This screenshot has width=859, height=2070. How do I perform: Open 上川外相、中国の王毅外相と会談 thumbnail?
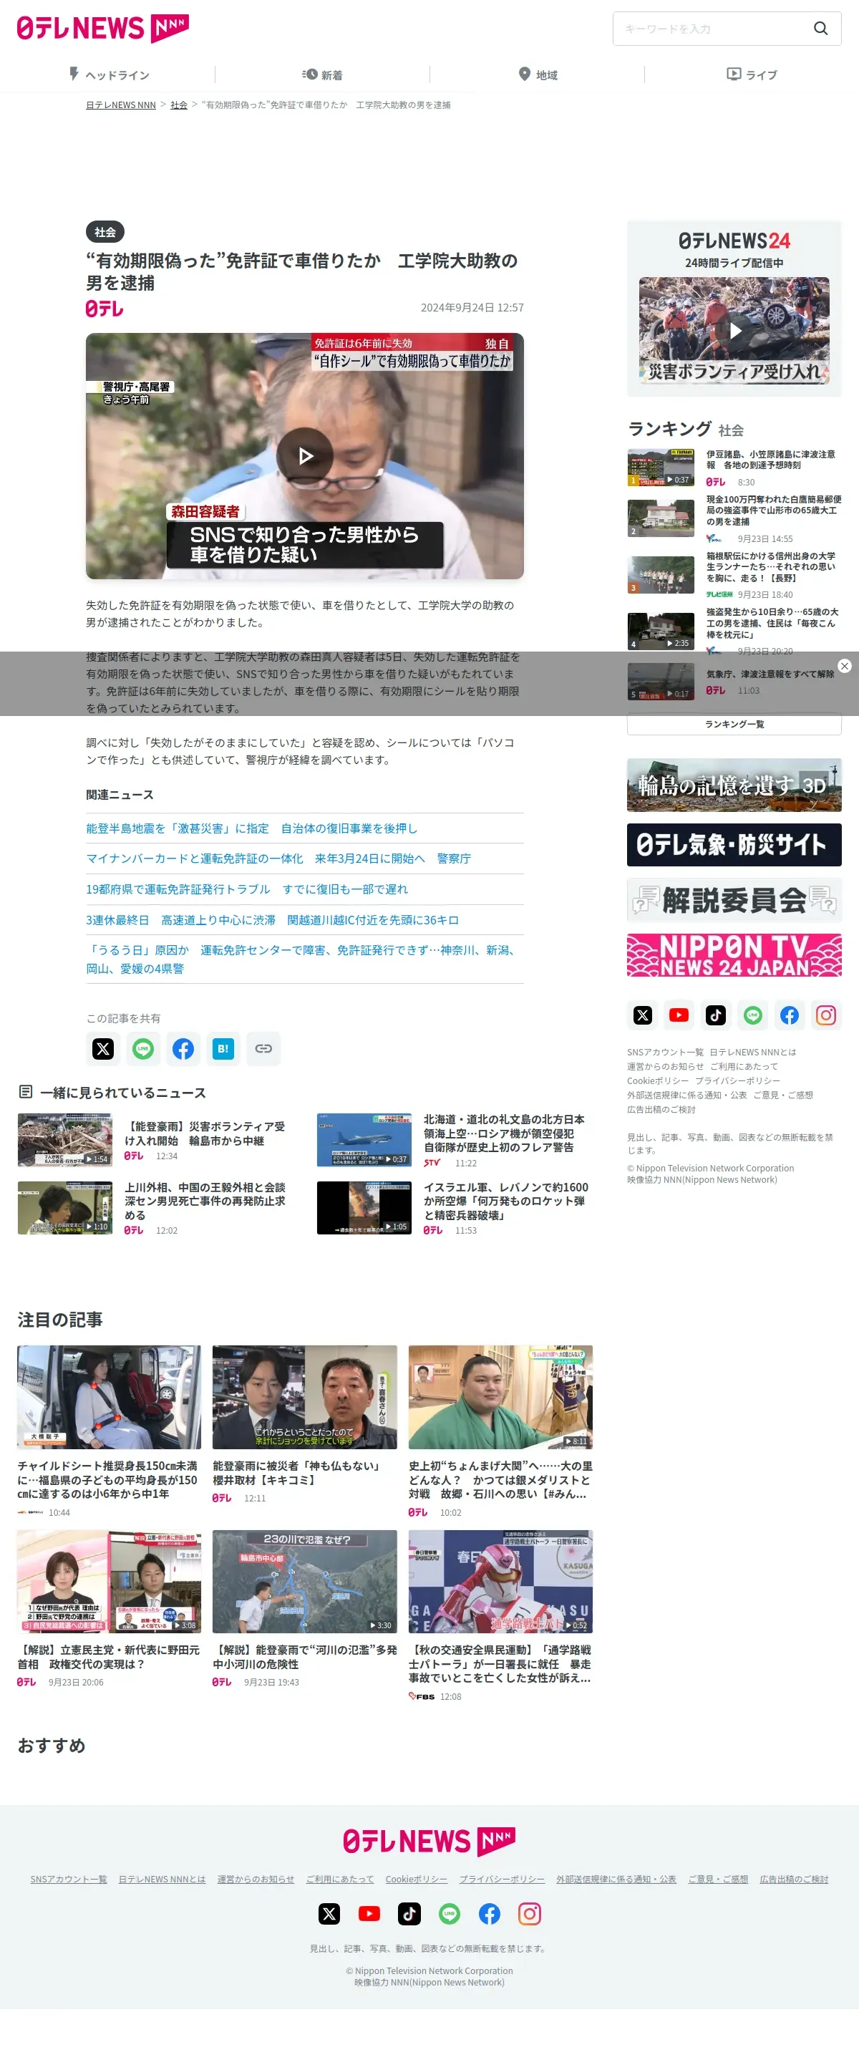point(65,1208)
